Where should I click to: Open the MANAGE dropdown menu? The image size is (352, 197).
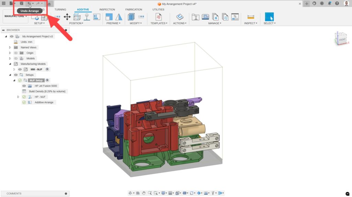click(x=215, y=23)
